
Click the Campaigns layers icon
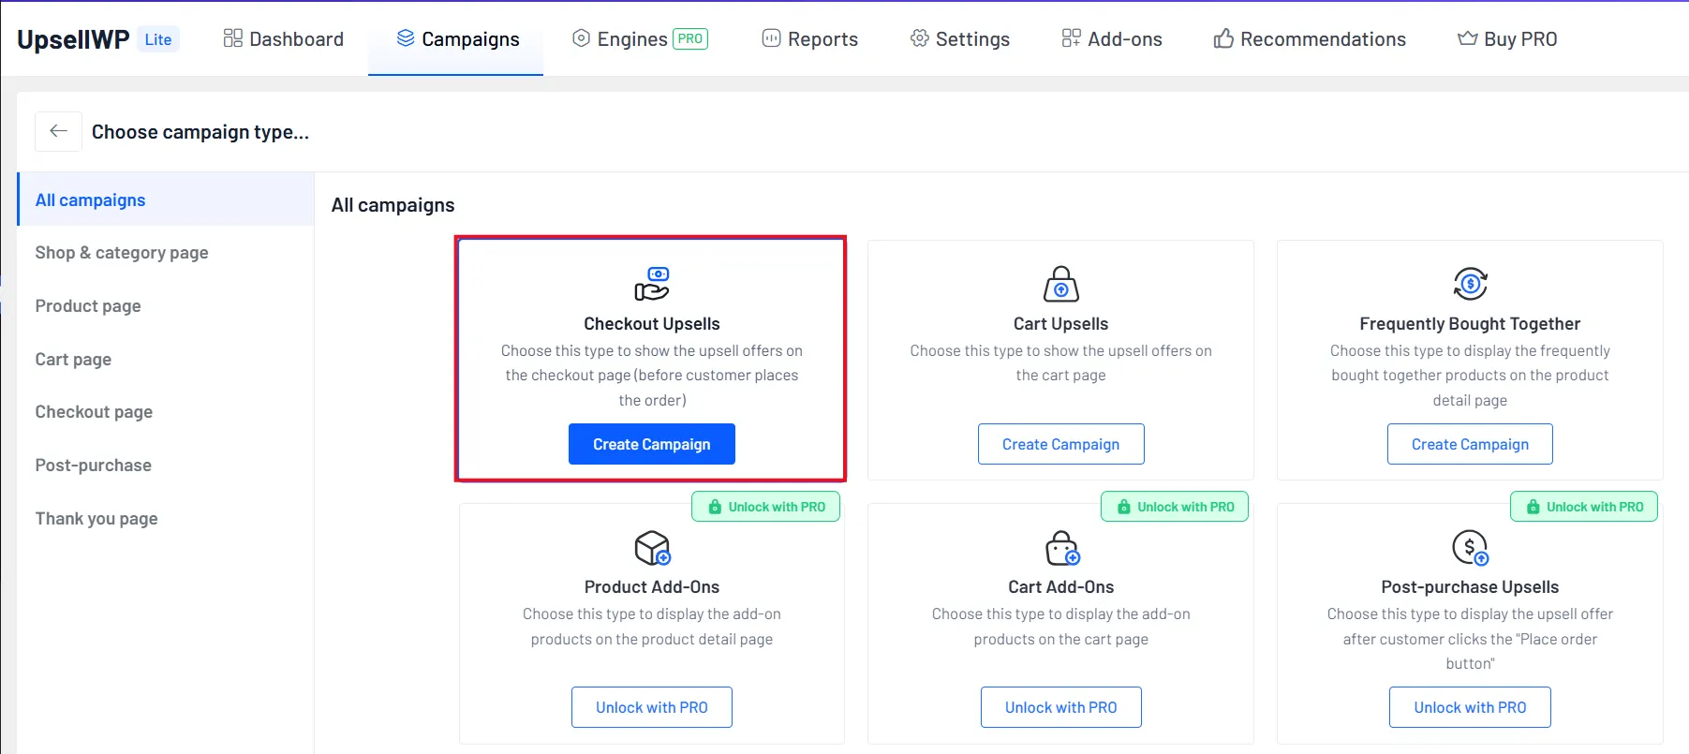point(406,38)
